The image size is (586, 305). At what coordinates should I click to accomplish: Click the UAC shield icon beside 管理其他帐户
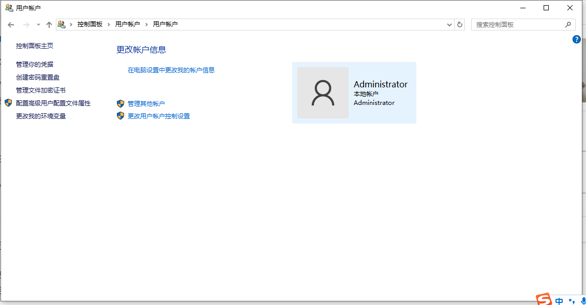point(121,103)
